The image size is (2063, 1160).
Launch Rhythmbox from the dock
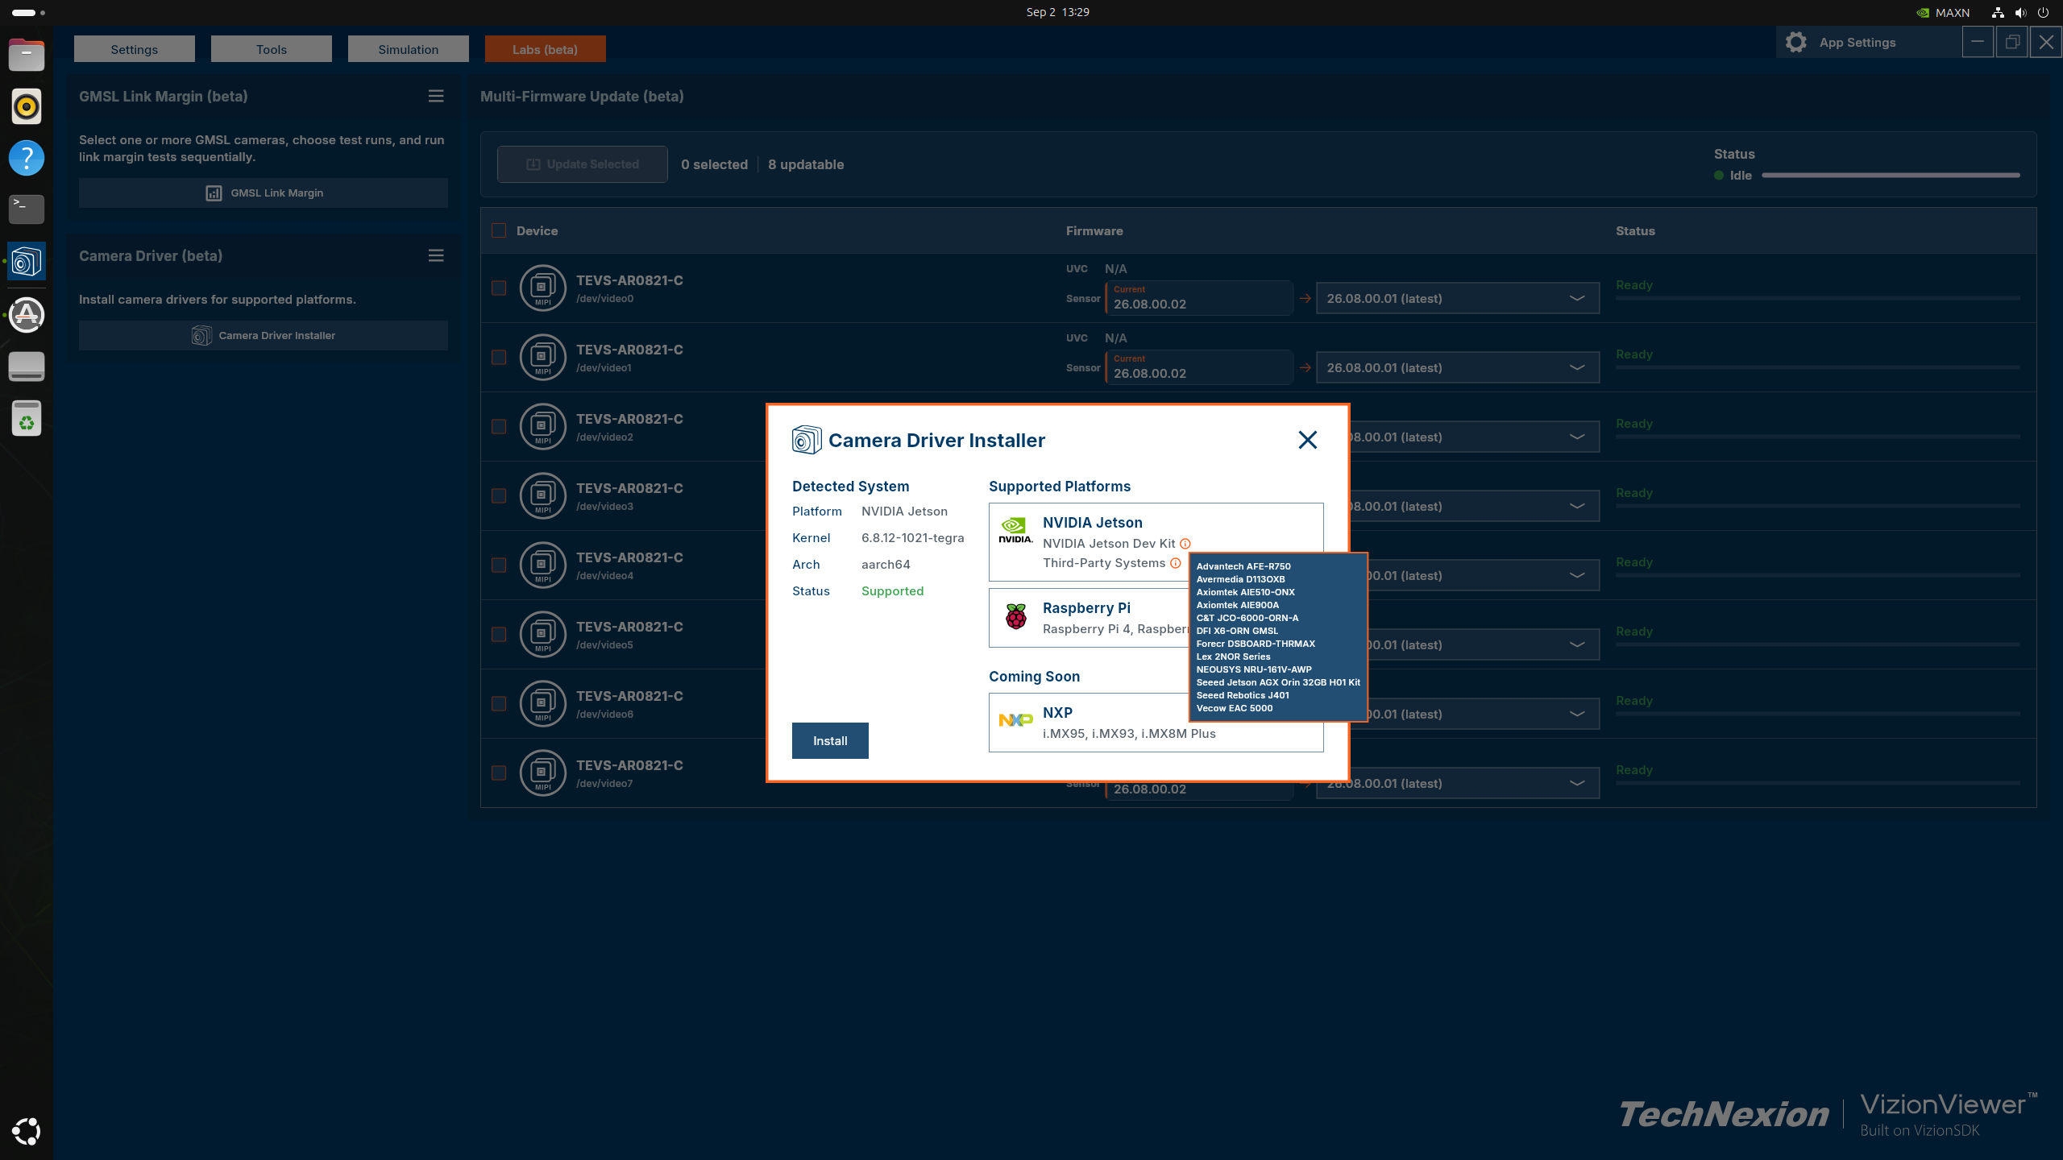pos(27,106)
